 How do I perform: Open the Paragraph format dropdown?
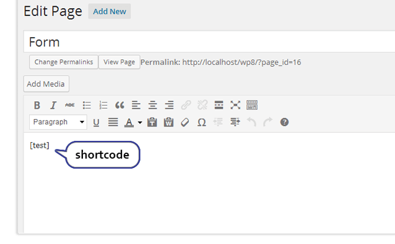pos(58,122)
